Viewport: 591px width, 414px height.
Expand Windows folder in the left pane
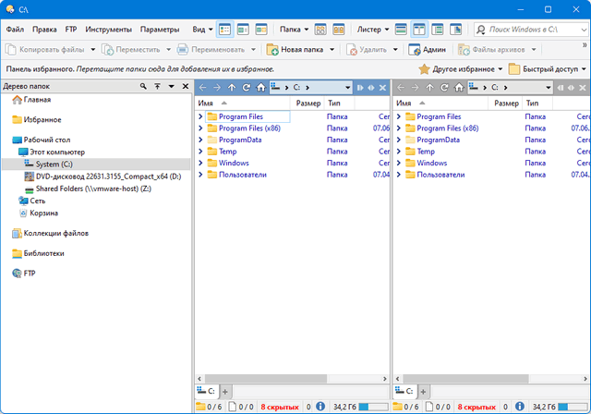(x=200, y=163)
